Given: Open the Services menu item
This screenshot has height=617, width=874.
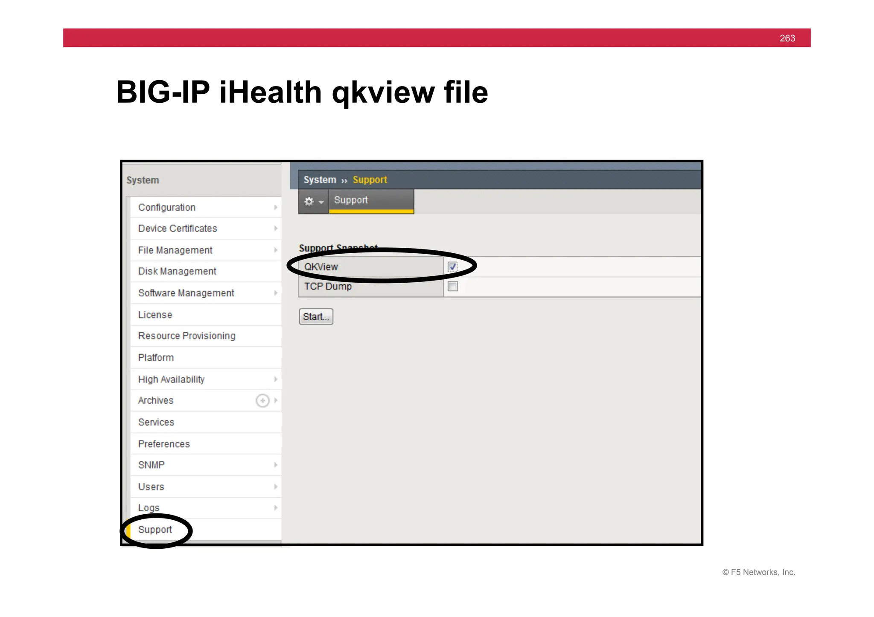Looking at the screenshot, I should click(206, 422).
